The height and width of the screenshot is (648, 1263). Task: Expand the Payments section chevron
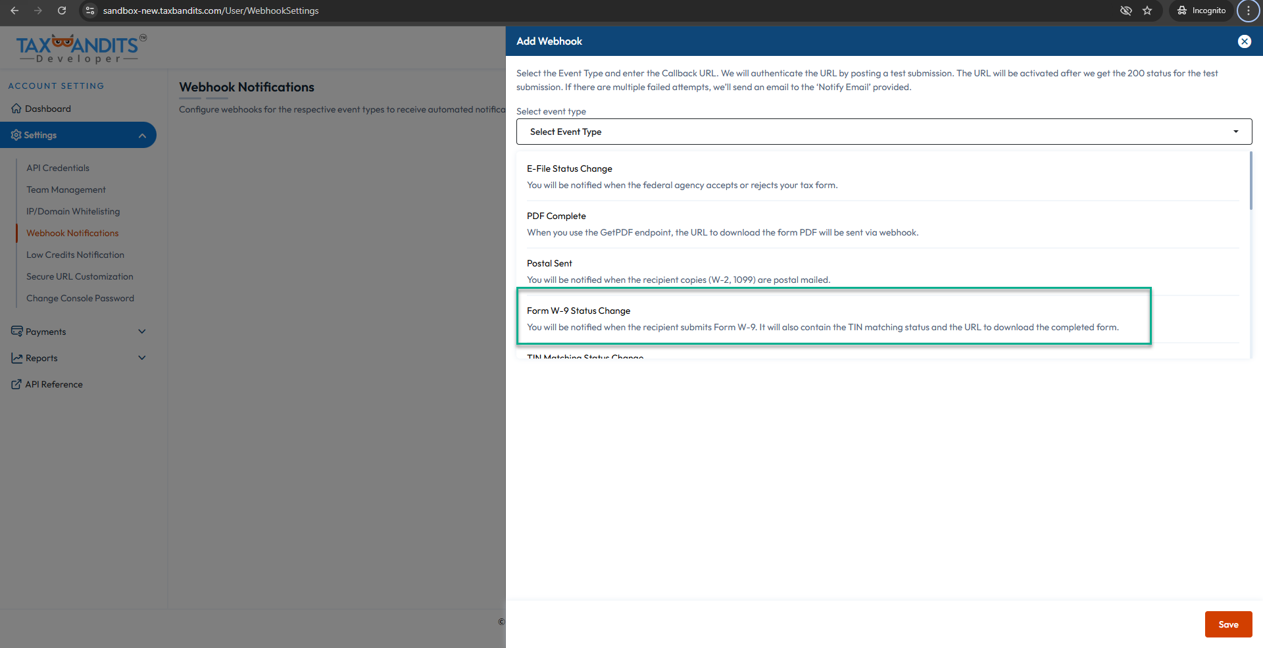[x=142, y=332]
